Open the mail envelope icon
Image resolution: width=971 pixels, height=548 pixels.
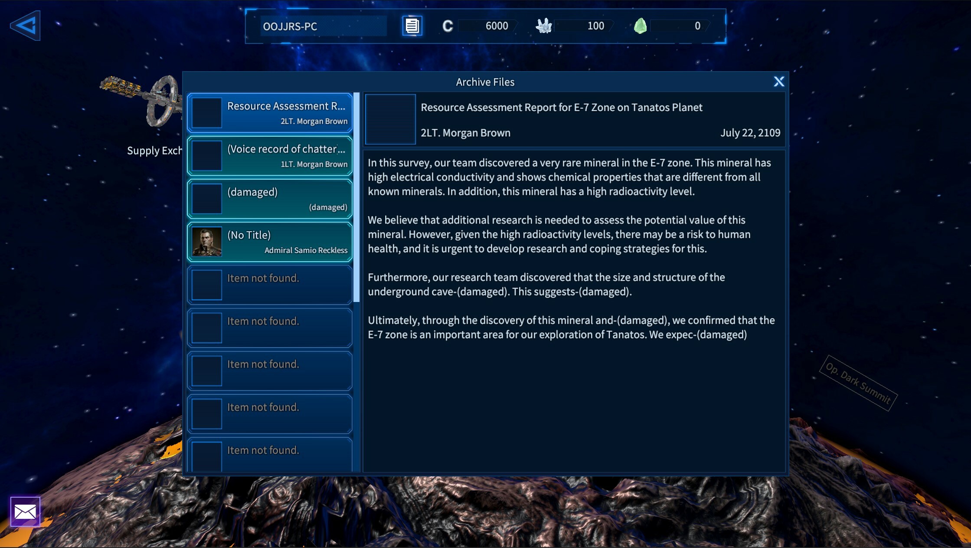[25, 512]
